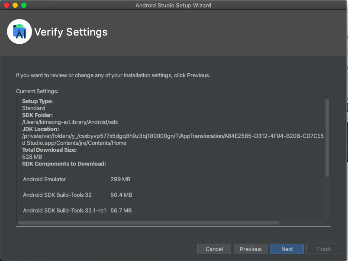This screenshot has width=348, height=261.
Task: Click the '528 MB' value
Action: [32, 157]
